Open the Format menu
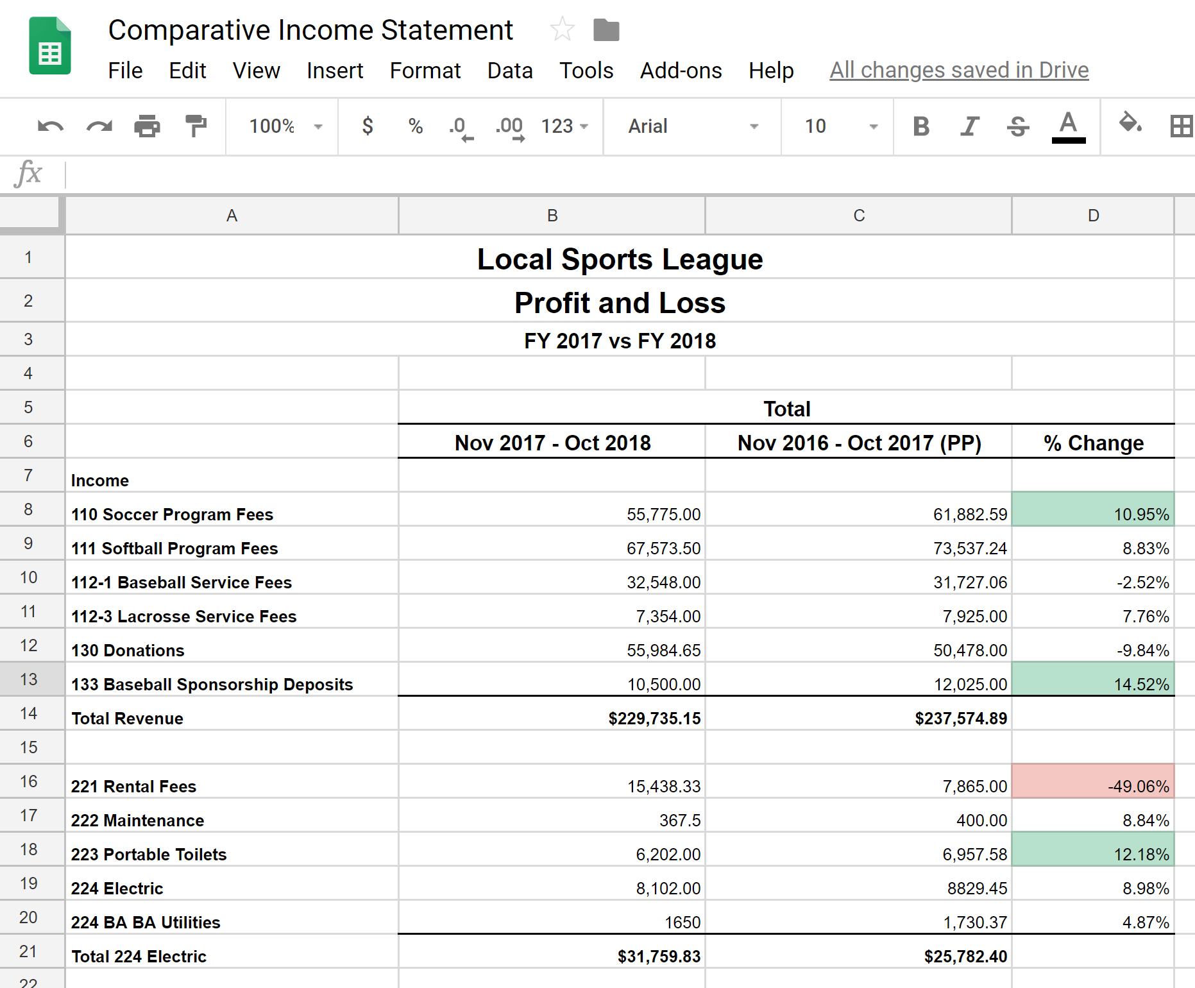The image size is (1195, 988). [425, 71]
